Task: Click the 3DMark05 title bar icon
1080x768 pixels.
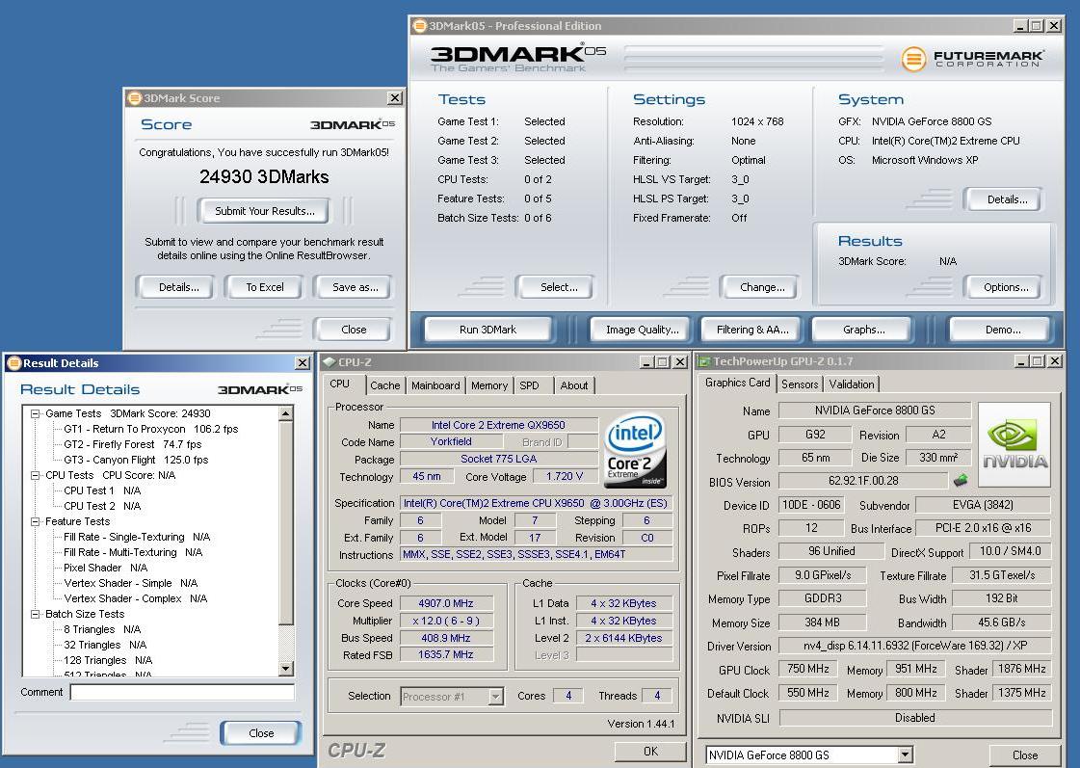Action: point(419,26)
